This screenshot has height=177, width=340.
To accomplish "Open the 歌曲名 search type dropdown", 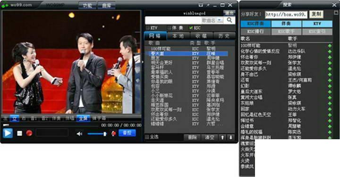I will [x=220, y=20].
